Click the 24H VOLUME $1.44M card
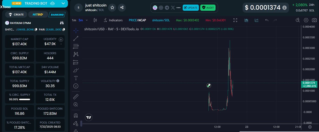 [x=50, y=69]
